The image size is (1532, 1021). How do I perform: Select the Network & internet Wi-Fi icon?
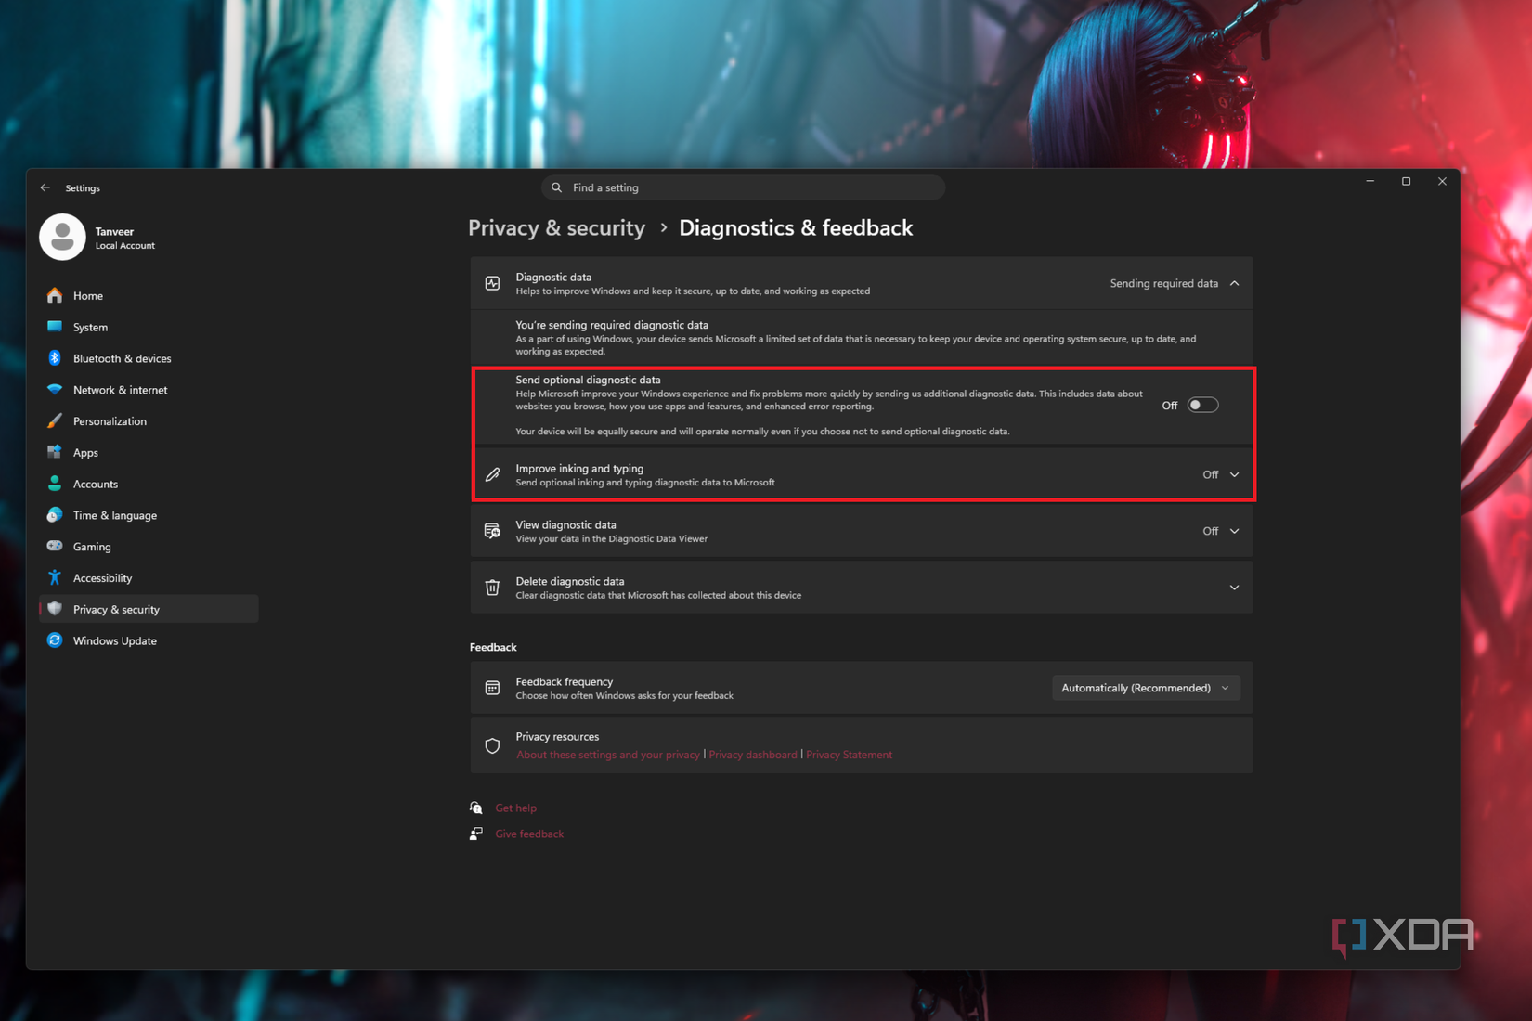55,390
